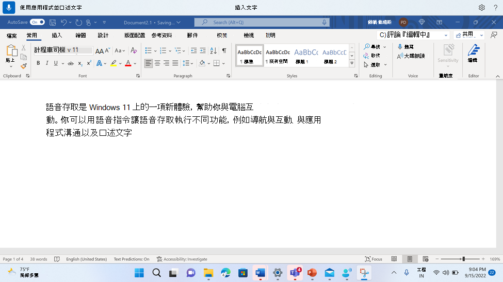Open the Windows Start menu
Screen dimensions: 503x282
[139, 273]
